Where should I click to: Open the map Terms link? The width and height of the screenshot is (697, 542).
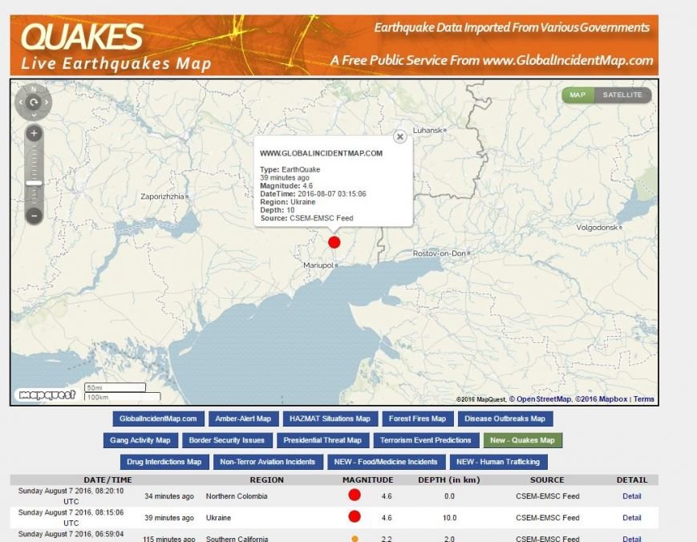pos(643,399)
